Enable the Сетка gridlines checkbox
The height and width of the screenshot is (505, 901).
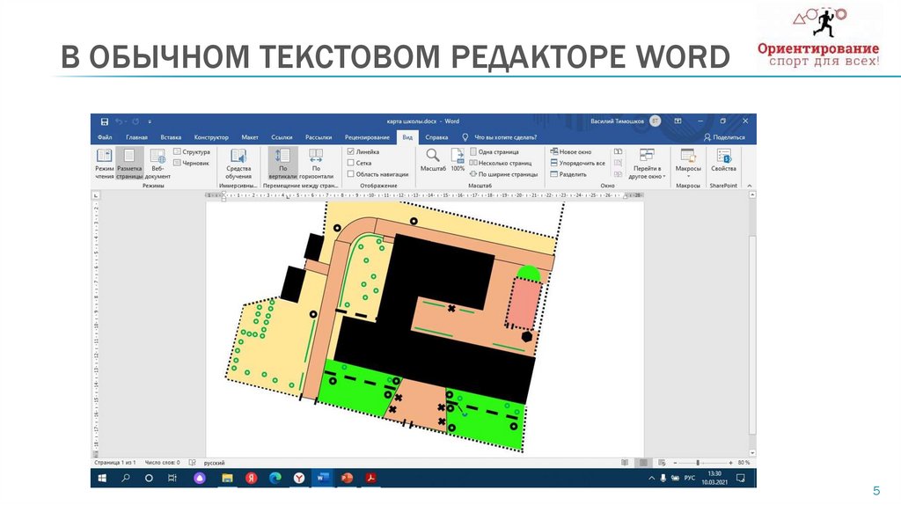[352, 163]
